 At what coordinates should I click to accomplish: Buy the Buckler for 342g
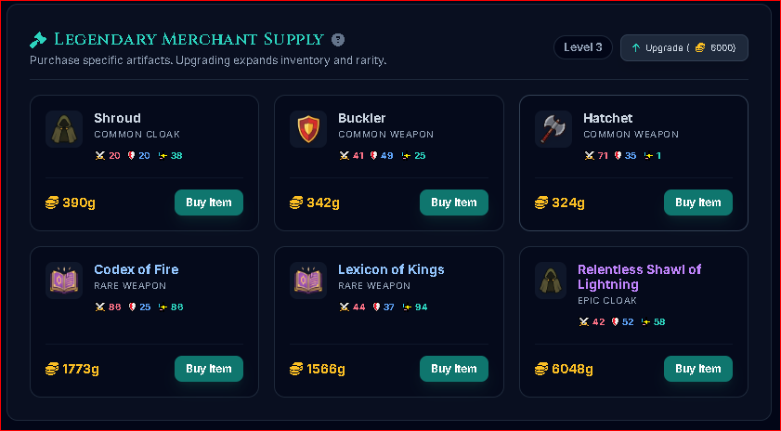pyautogui.click(x=454, y=202)
